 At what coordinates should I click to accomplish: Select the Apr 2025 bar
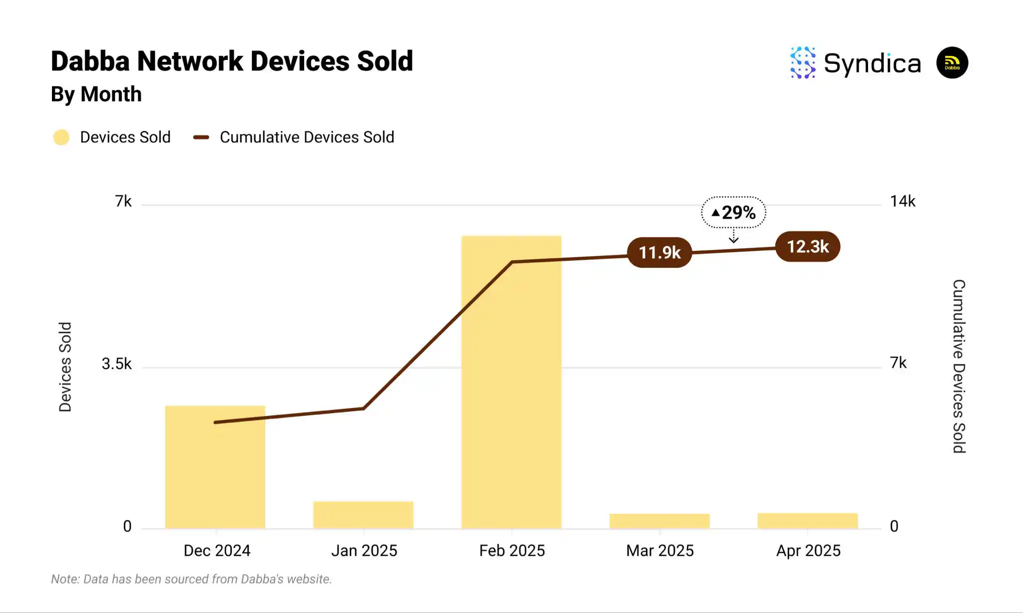(x=807, y=521)
